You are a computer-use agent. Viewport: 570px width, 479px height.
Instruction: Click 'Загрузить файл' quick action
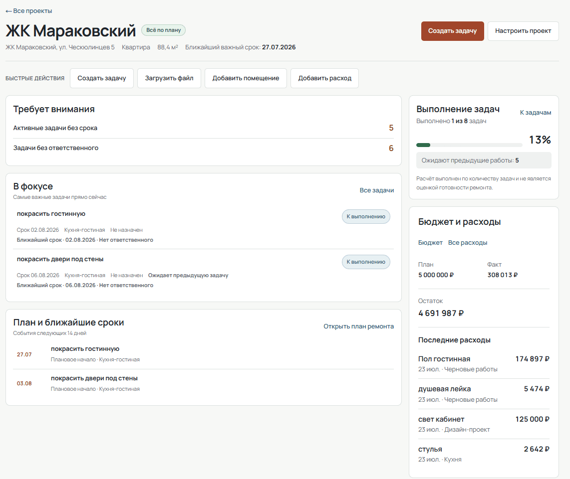[x=169, y=78]
